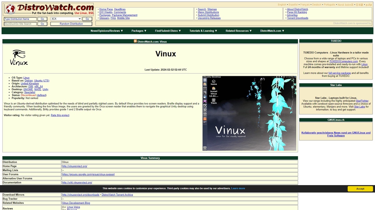Screen dimensions: 375x210
Task: Open the Linux OS Type link
Action: pos(27,78)
